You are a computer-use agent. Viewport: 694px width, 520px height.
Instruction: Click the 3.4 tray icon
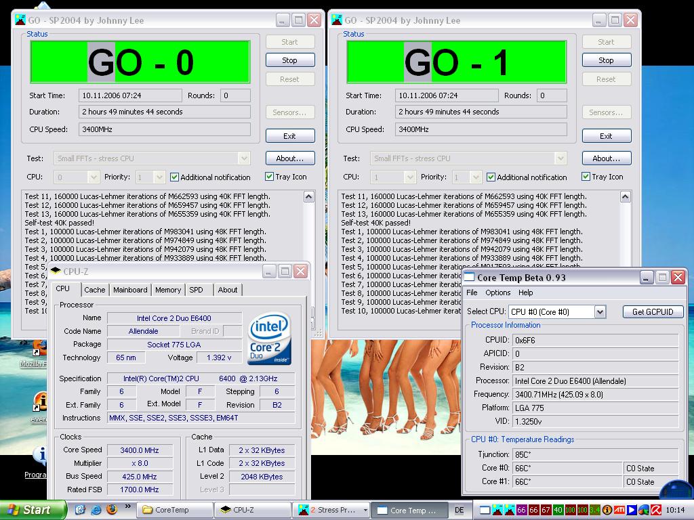(594, 510)
